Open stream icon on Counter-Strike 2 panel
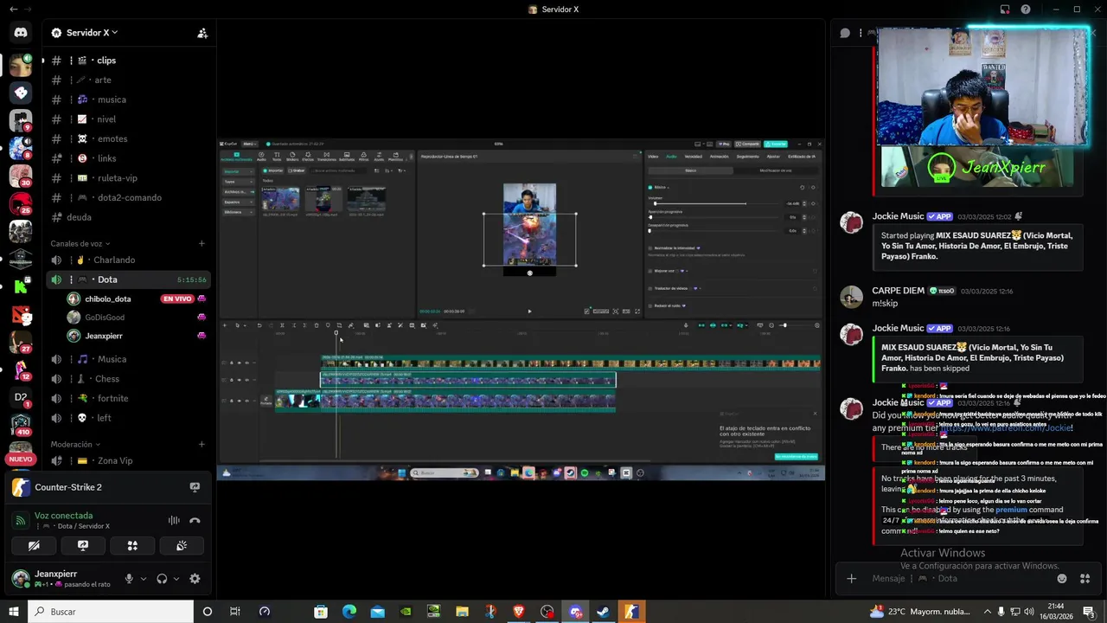 (195, 487)
